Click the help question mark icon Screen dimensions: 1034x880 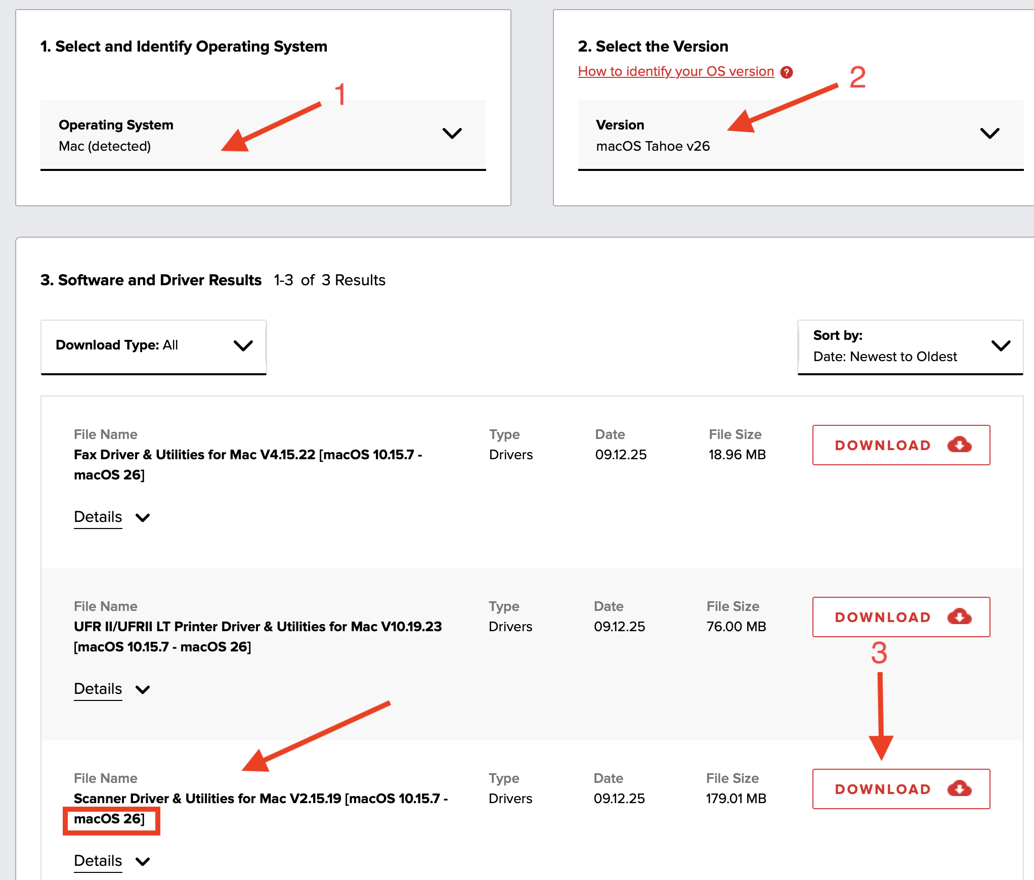coord(786,72)
